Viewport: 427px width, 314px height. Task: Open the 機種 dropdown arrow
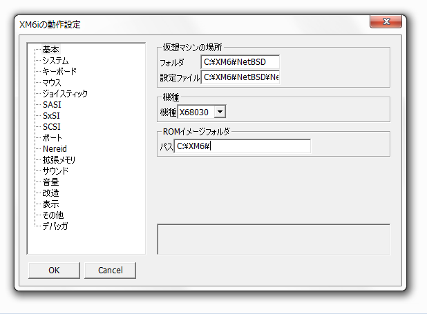click(x=220, y=112)
